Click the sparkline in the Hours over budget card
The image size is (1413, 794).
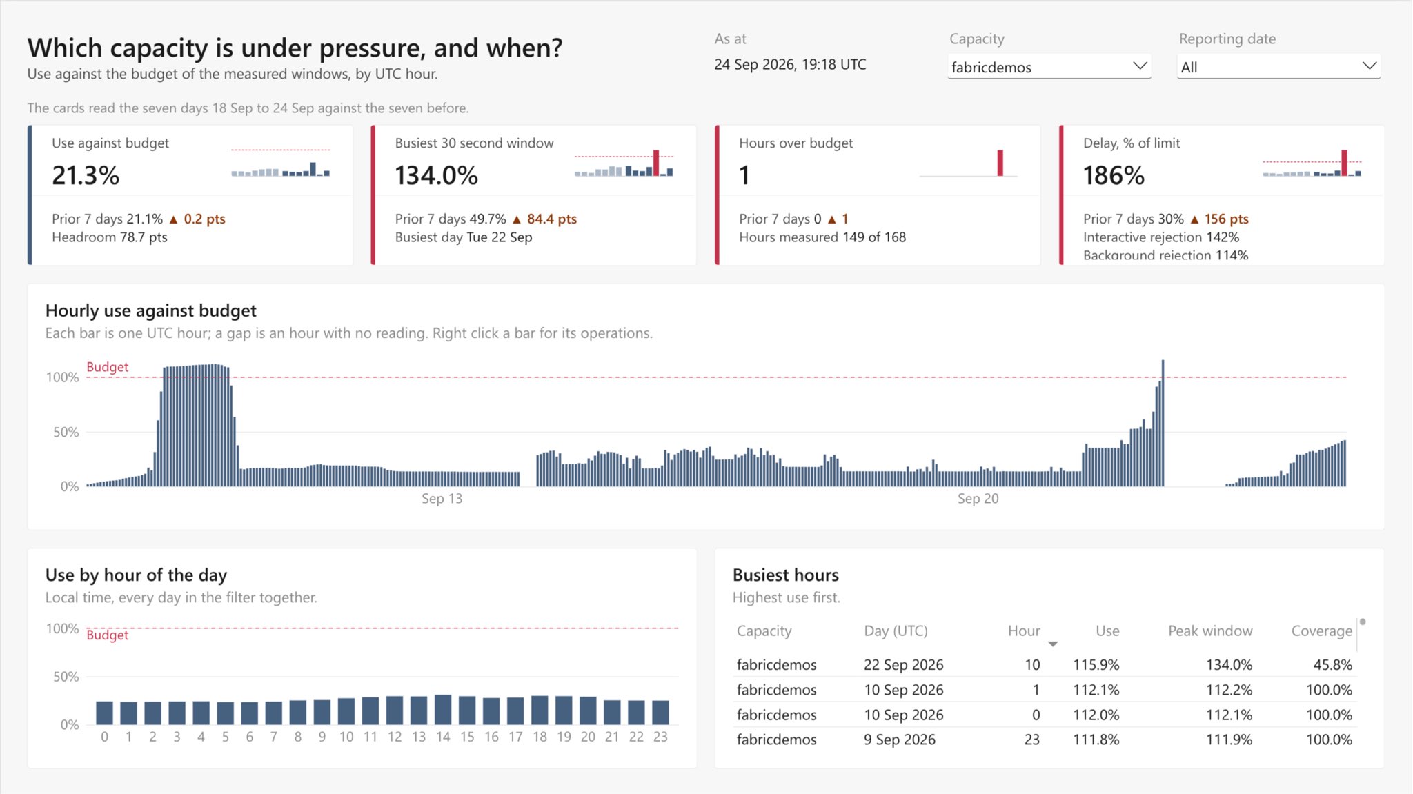coord(968,162)
